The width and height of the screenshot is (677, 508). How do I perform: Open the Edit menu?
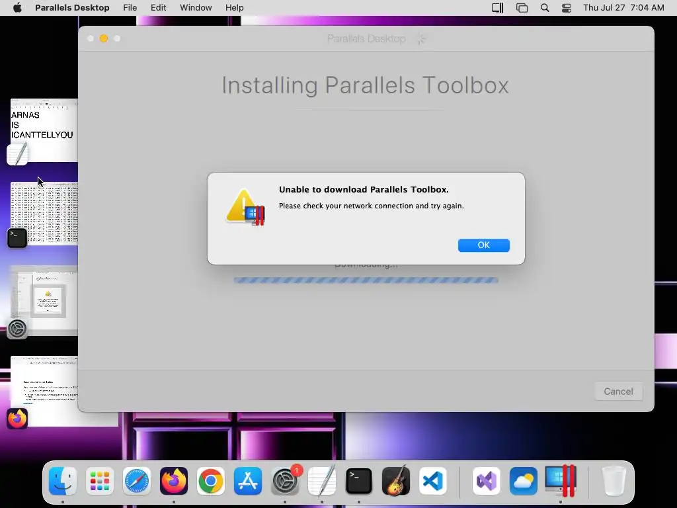[158, 7]
